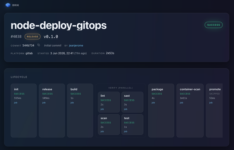
Task: Select the test card title
Action: (127, 118)
